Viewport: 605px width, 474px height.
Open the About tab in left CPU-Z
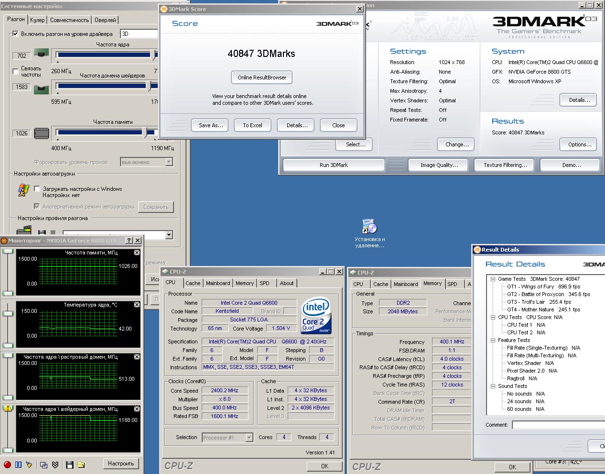287,283
